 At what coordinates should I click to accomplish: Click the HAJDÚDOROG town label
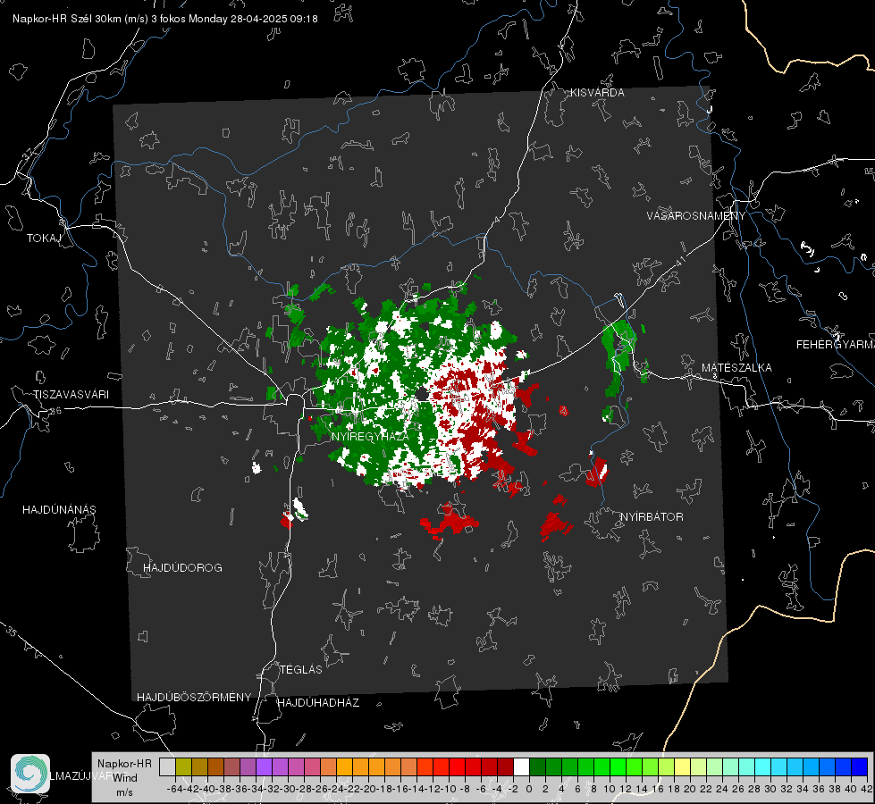click(182, 567)
